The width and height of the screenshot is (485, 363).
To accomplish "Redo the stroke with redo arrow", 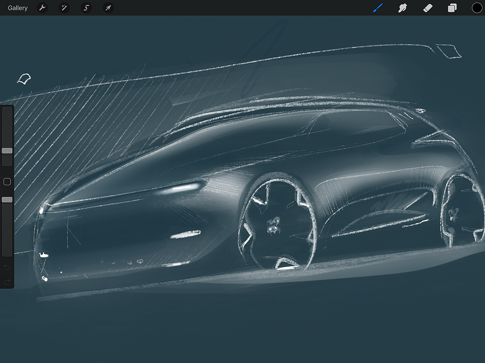I will pos(7,282).
